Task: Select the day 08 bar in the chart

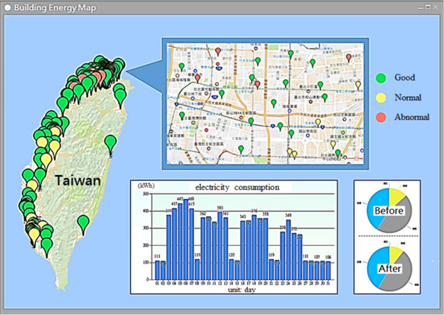Action: 197,269
